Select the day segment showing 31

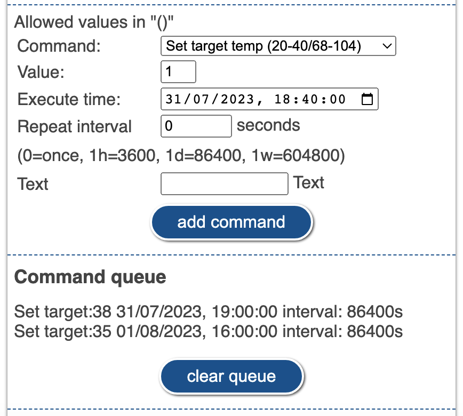[x=174, y=99]
